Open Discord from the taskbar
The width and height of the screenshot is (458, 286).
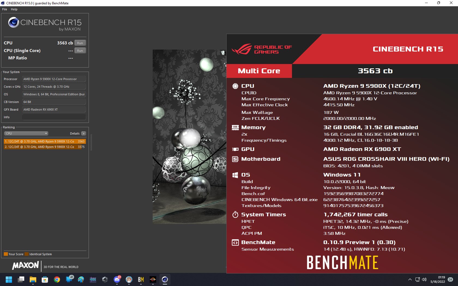tap(117, 279)
